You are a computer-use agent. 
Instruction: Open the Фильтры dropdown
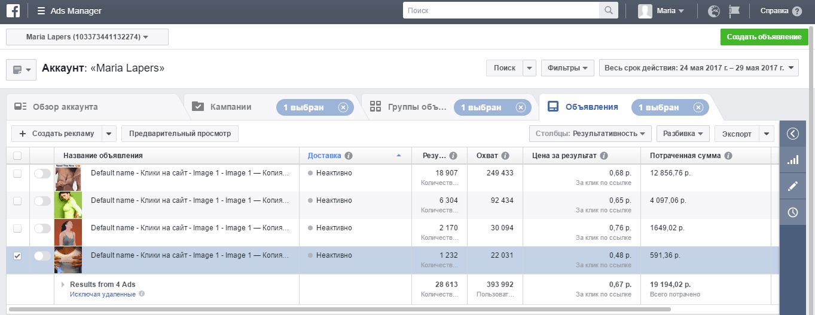click(x=567, y=68)
